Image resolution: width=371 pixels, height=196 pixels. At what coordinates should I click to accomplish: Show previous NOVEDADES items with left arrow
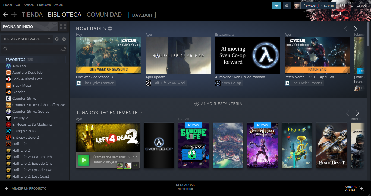tap(346, 29)
